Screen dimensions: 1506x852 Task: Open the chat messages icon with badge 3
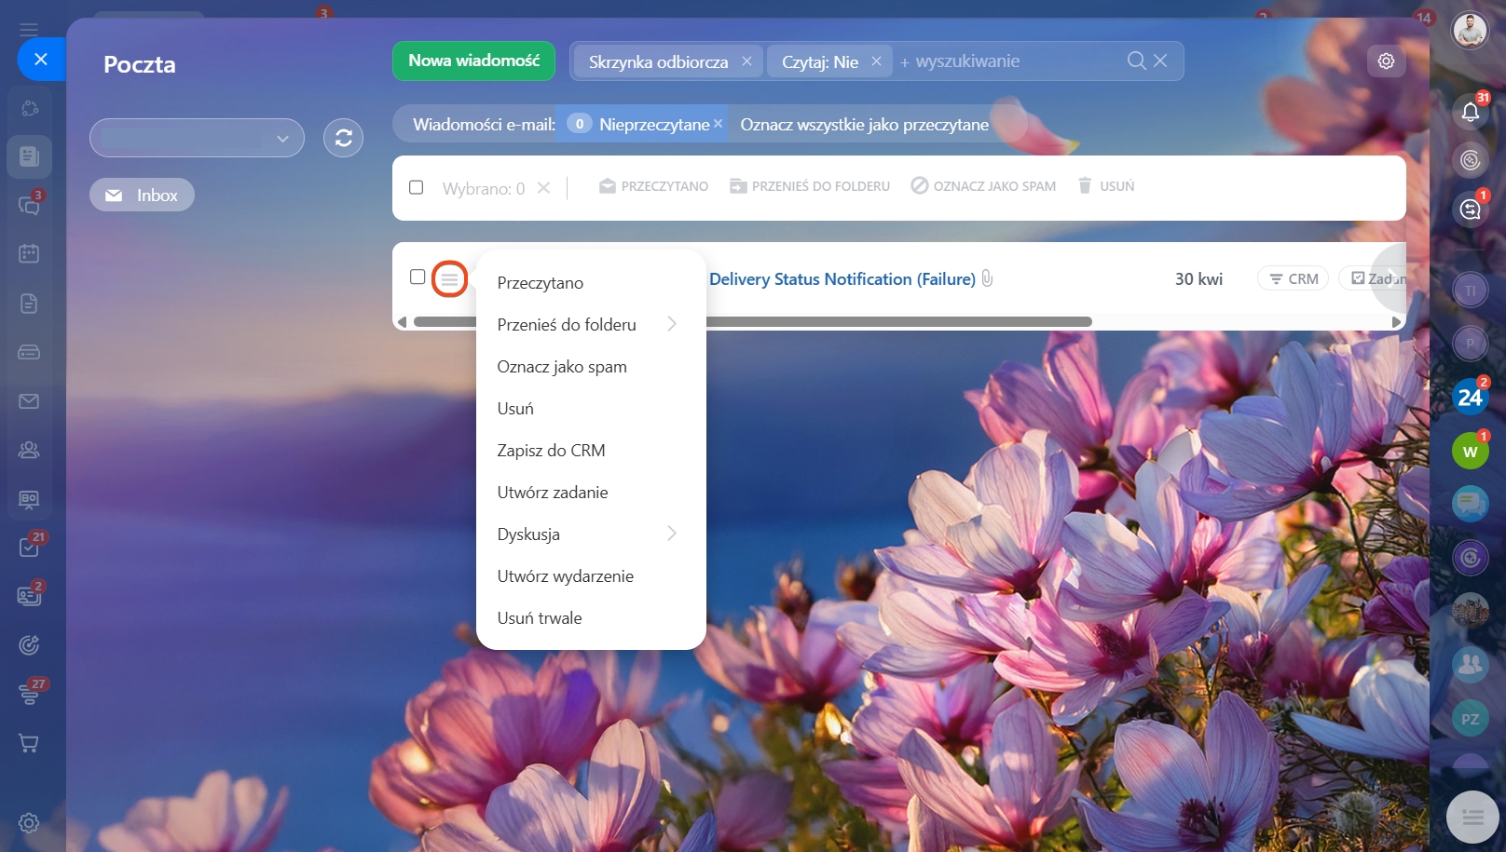tap(29, 205)
